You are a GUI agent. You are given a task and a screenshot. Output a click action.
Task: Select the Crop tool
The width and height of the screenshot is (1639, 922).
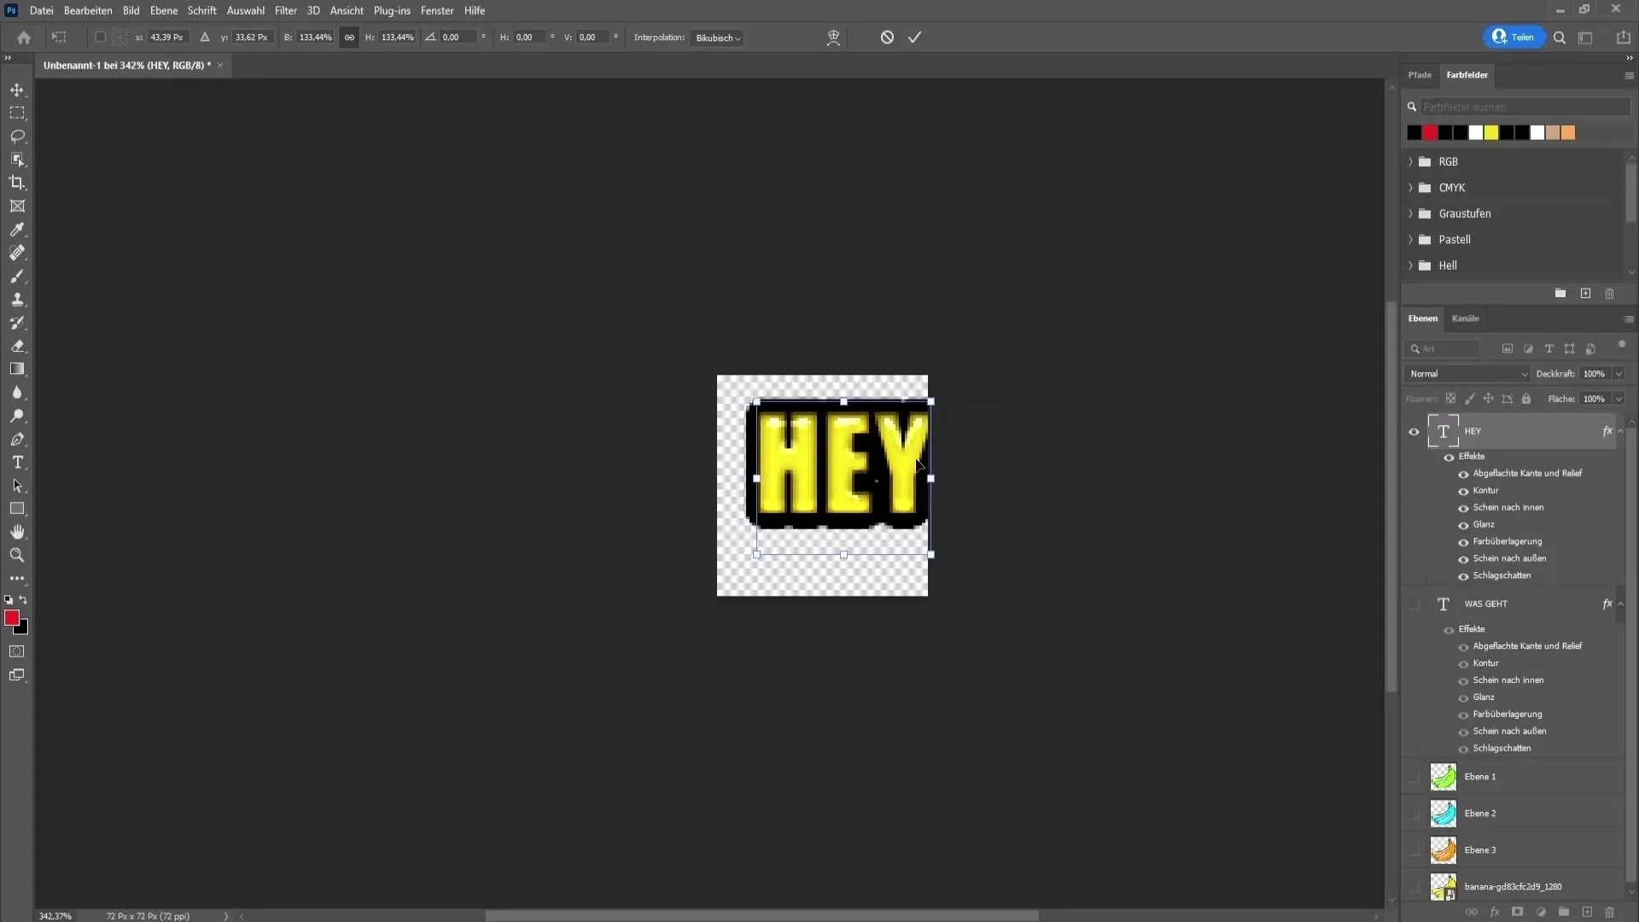point(17,181)
